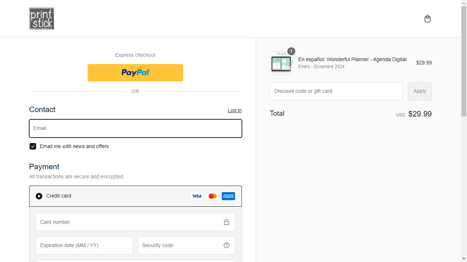Click the USD currency label
467x262 pixels.
(400, 115)
